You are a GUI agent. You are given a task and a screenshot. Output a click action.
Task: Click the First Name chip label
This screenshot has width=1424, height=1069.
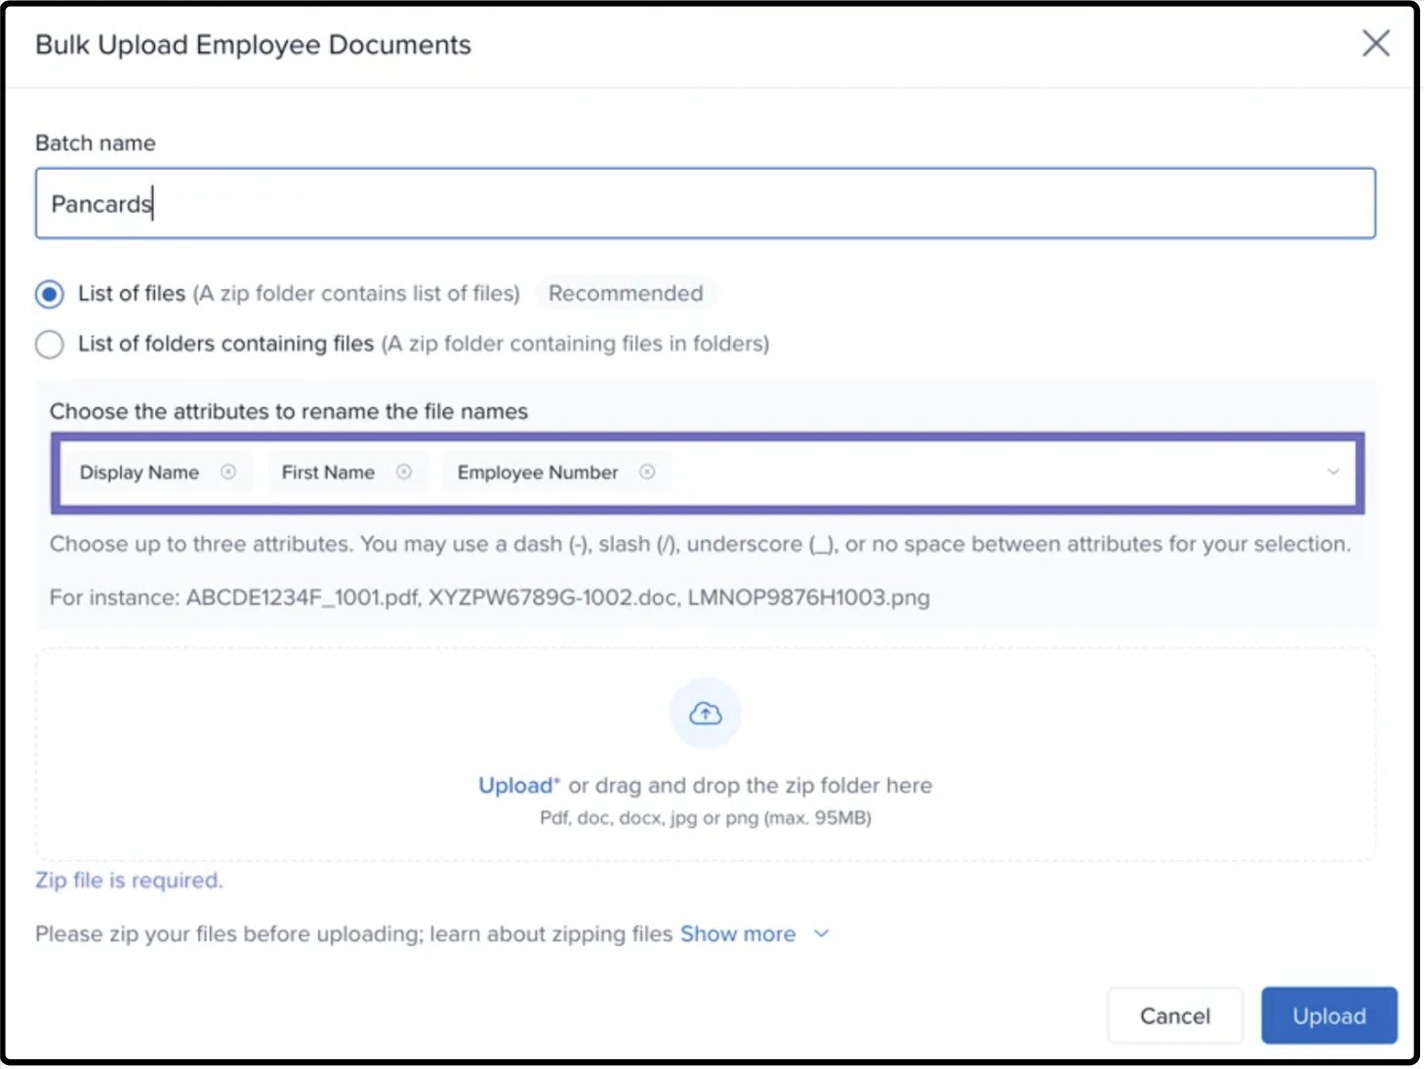click(328, 473)
